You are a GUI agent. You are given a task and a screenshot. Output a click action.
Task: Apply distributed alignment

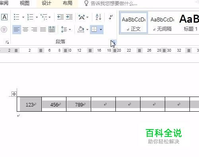tap(52, 29)
